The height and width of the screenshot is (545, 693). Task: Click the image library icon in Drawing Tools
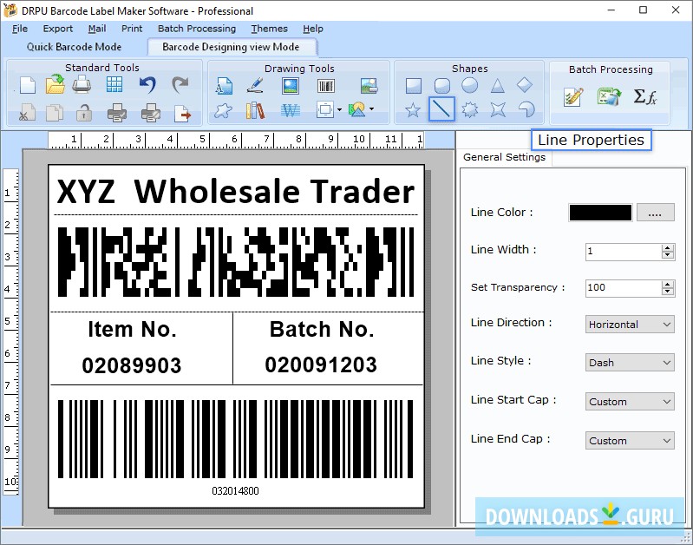369,85
